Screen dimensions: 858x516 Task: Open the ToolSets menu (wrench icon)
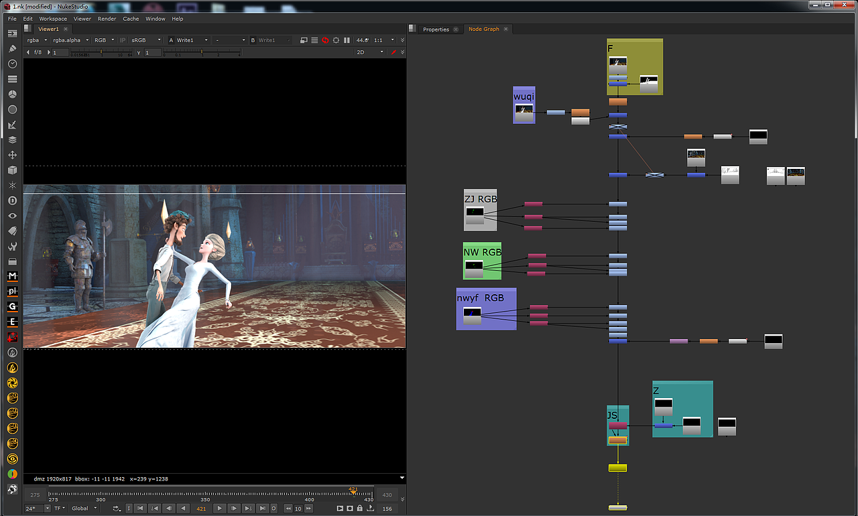12,246
